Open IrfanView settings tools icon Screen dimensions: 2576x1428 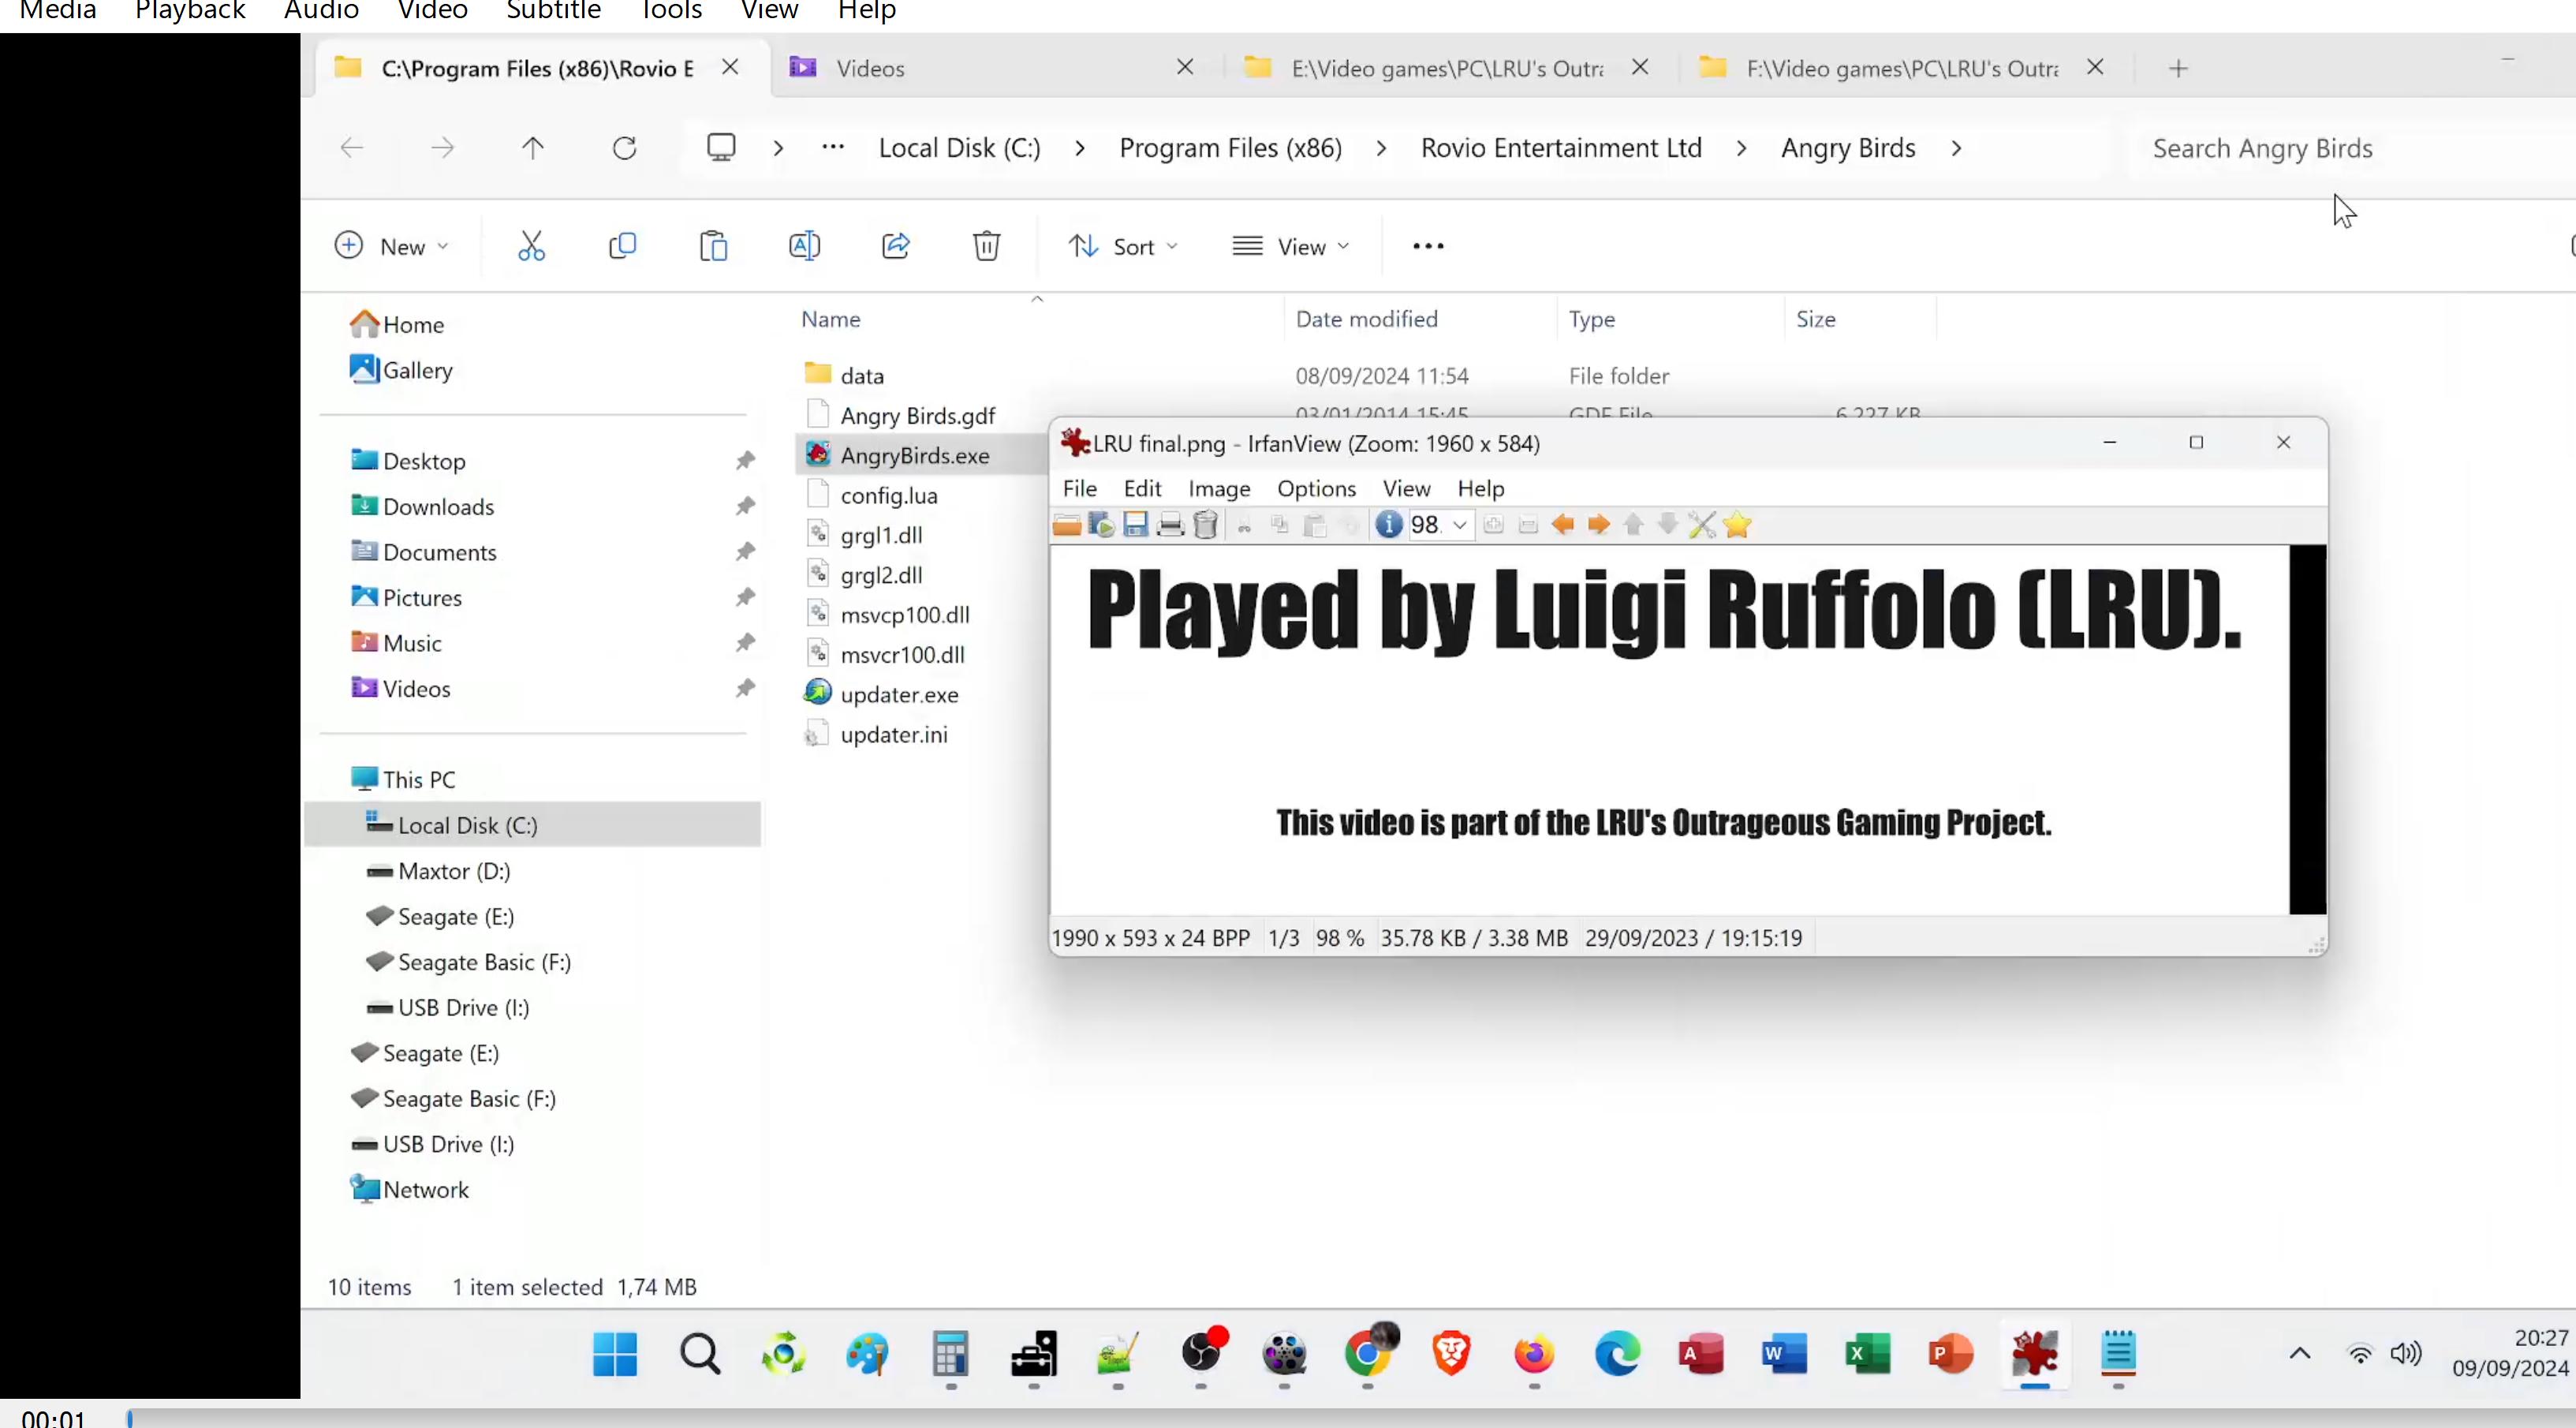point(1702,525)
